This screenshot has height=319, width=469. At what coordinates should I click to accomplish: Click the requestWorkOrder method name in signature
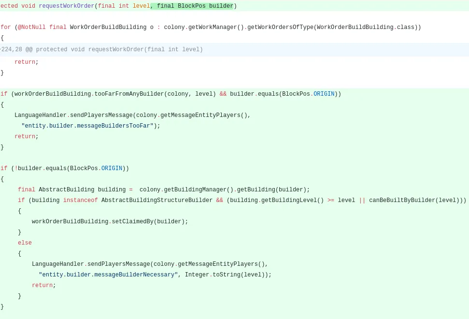[x=66, y=6]
